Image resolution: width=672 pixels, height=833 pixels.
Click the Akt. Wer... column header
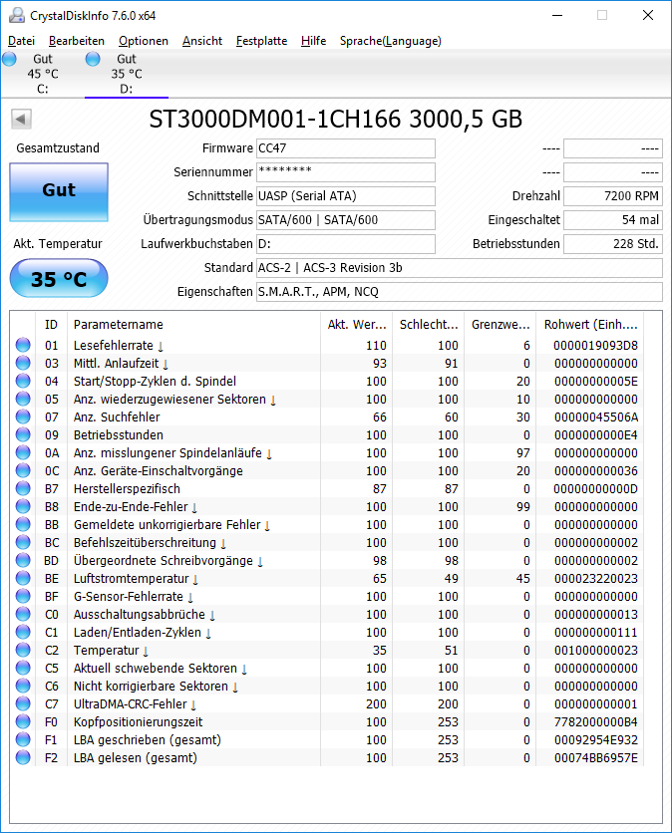click(356, 325)
